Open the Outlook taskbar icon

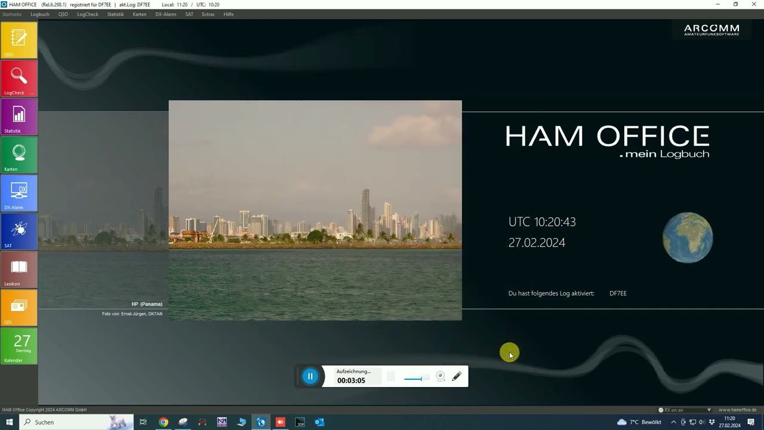pos(319,422)
